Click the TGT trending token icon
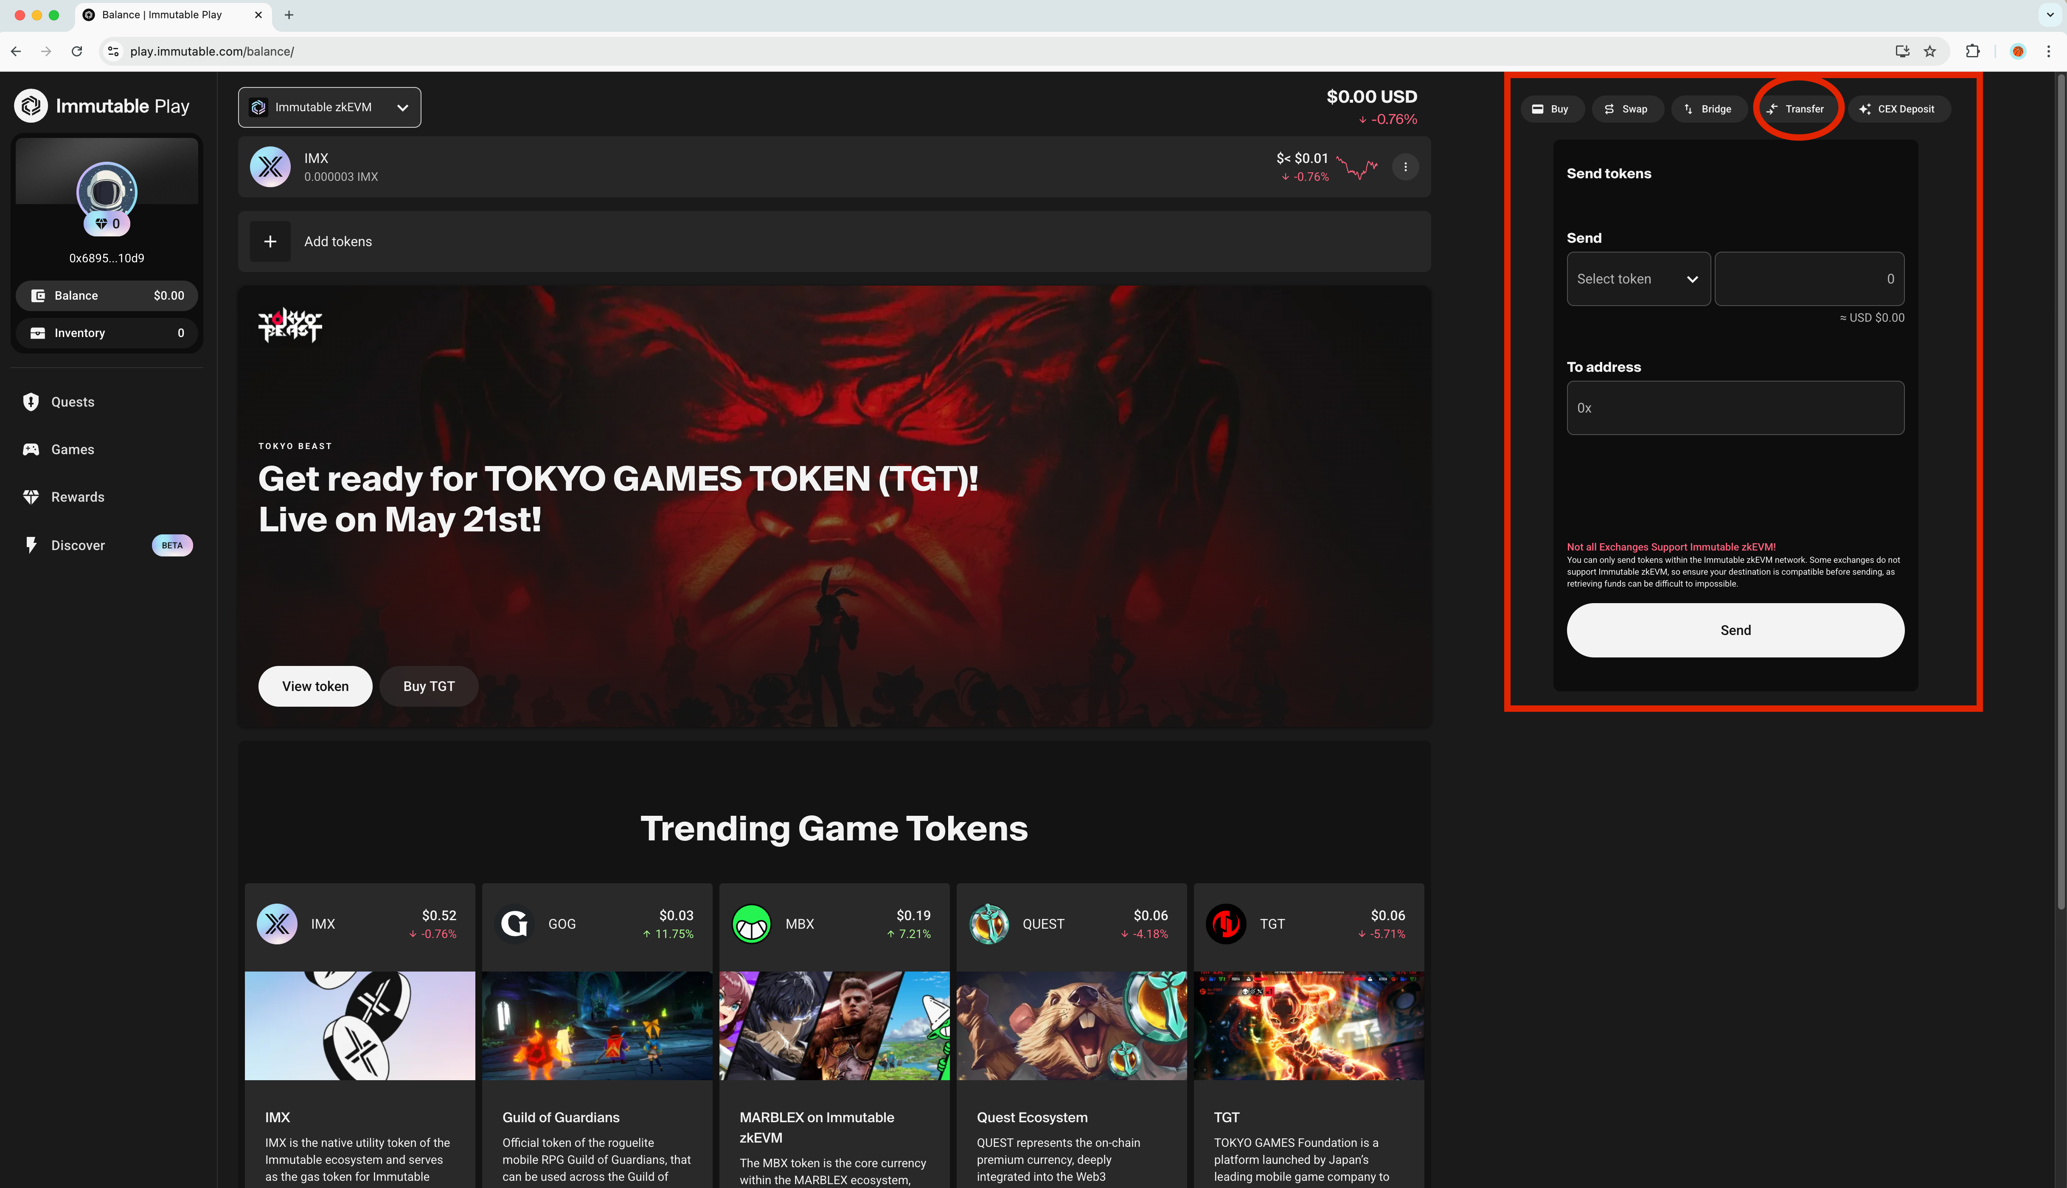This screenshot has height=1188, width=2067. (1226, 924)
